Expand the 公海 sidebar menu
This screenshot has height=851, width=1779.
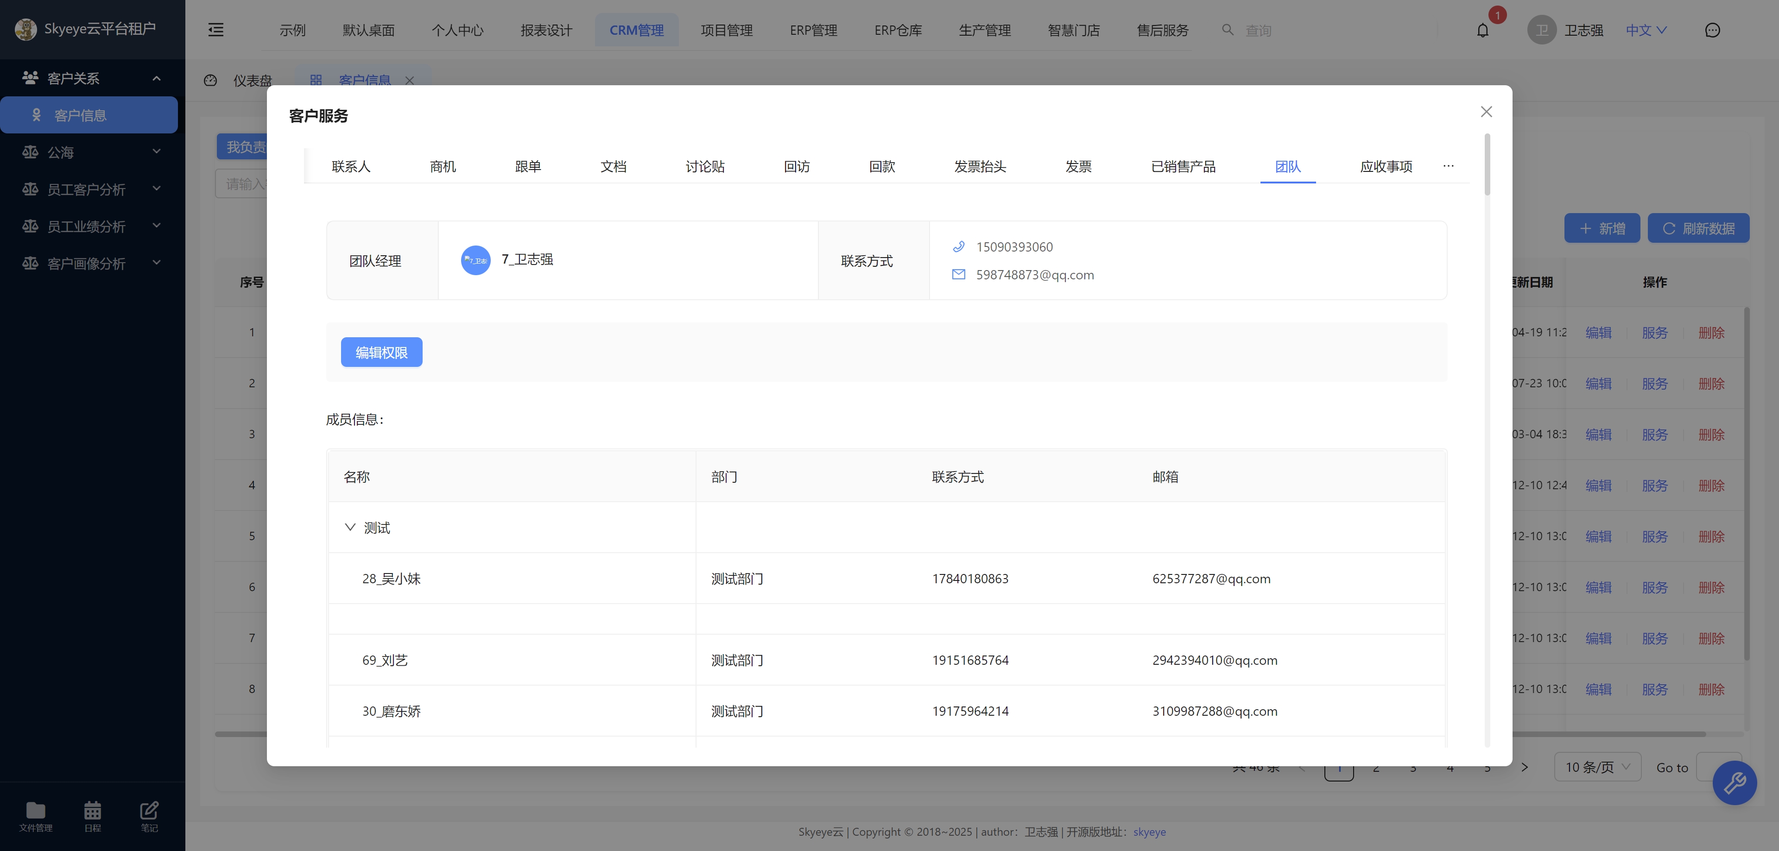point(157,151)
